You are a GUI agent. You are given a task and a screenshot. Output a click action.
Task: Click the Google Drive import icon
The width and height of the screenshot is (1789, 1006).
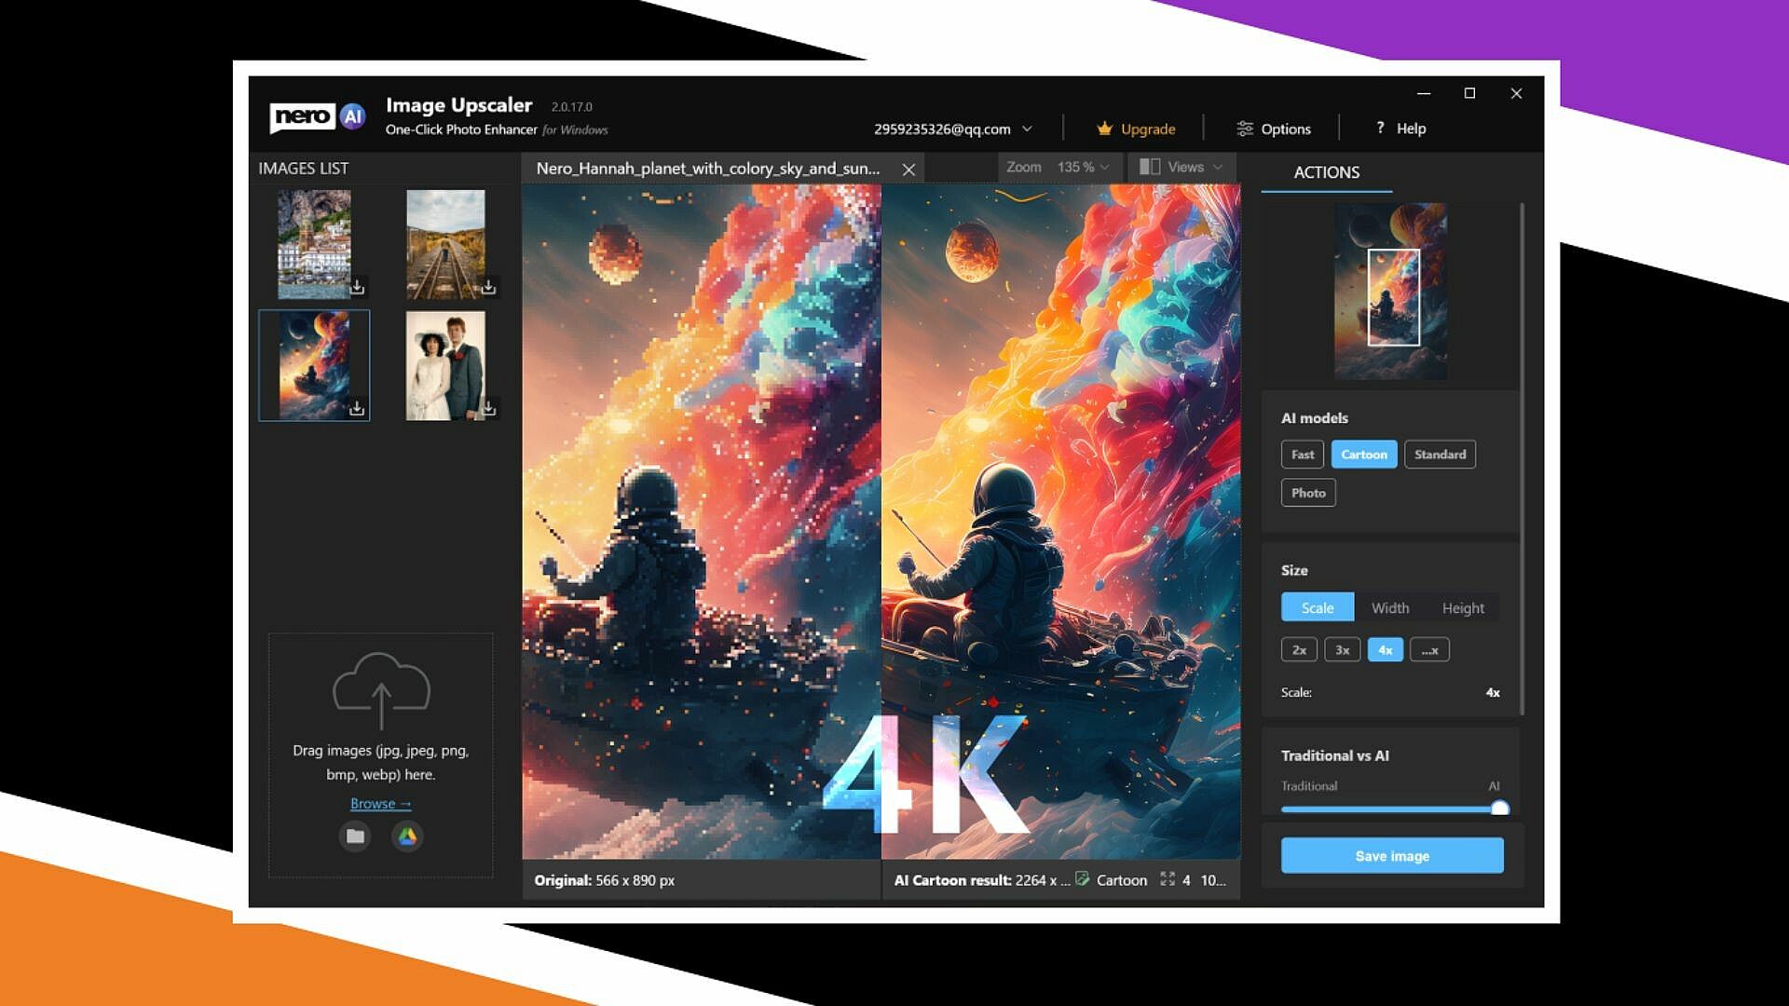tap(407, 836)
